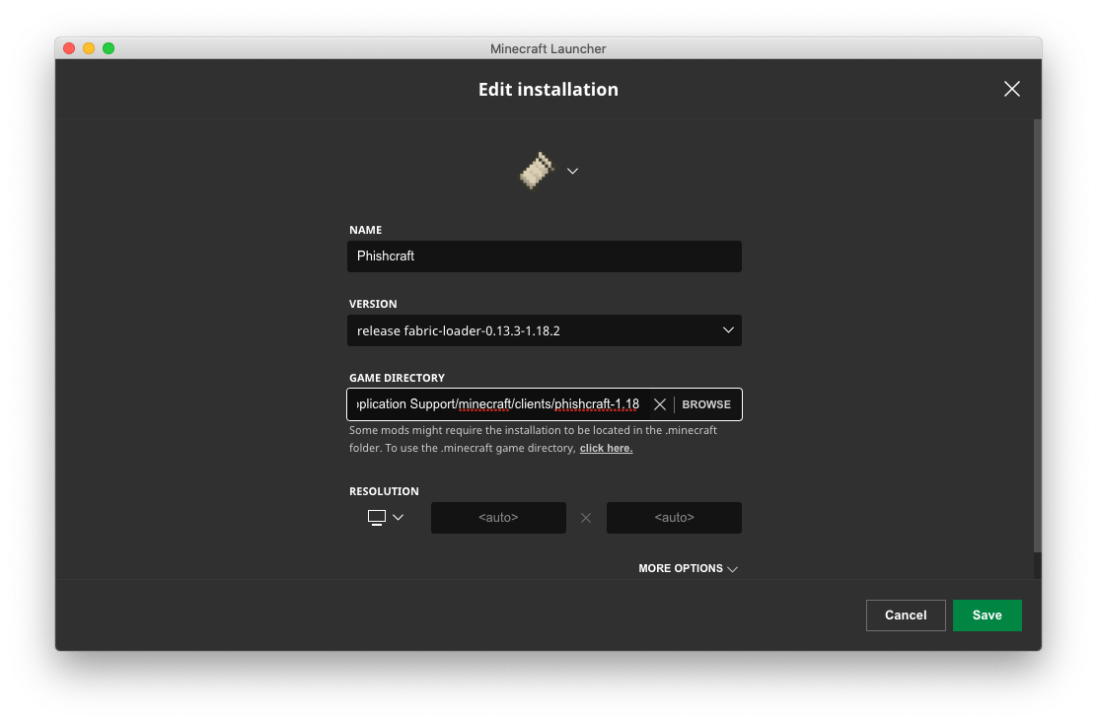Clear the game directory with the X

click(660, 403)
